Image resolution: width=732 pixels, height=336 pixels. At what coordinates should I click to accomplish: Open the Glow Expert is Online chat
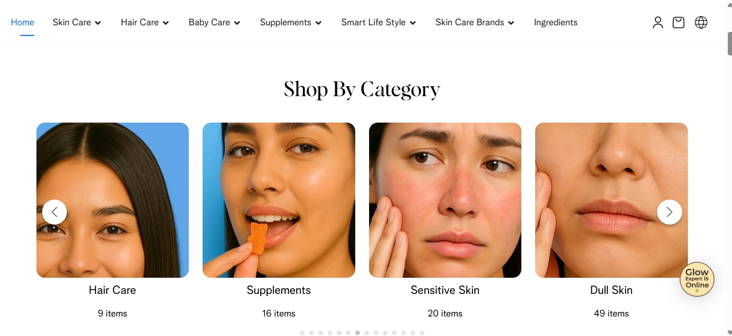pos(697,279)
